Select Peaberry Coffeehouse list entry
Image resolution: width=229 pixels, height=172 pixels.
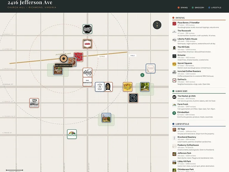(199, 148)
